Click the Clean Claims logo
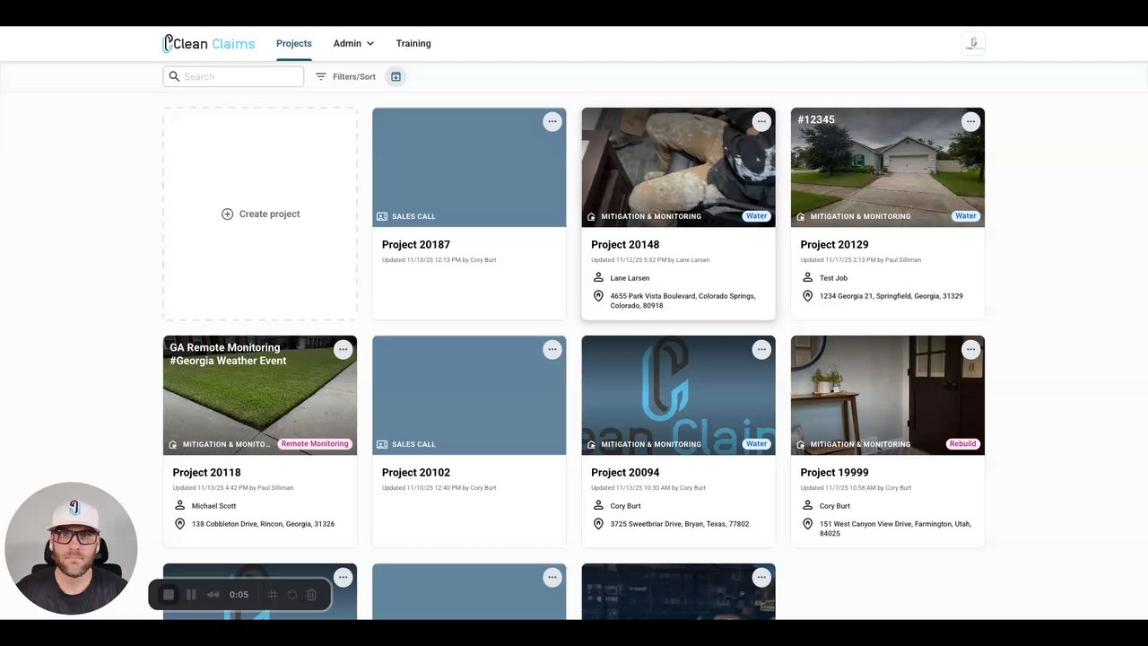The image size is (1148, 646). click(x=209, y=43)
